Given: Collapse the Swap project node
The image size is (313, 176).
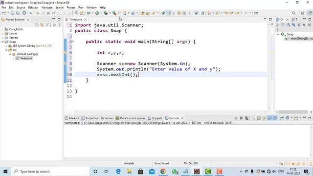Looking at the screenshot, I should [3, 42].
